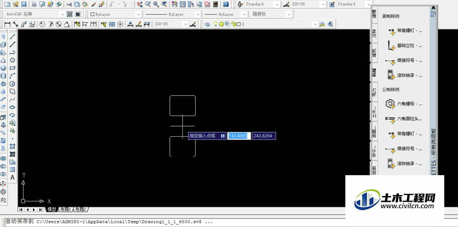This screenshot has height=227, width=458.
Task: Toggle layer 0 freeze sun icon
Action: point(221,24)
